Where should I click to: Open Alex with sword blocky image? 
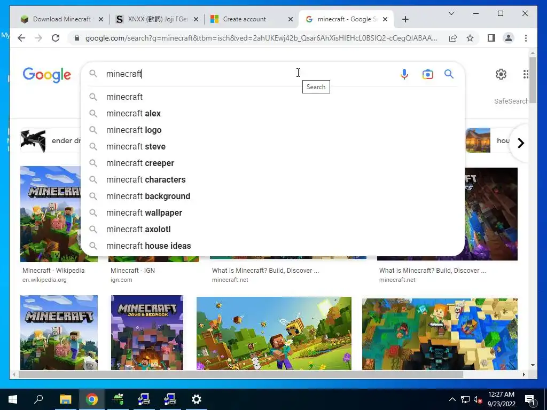[440, 334]
